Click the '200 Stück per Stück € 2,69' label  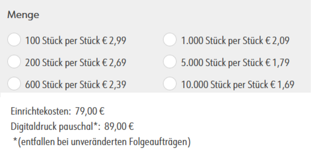pyautogui.click(x=76, y=63)
